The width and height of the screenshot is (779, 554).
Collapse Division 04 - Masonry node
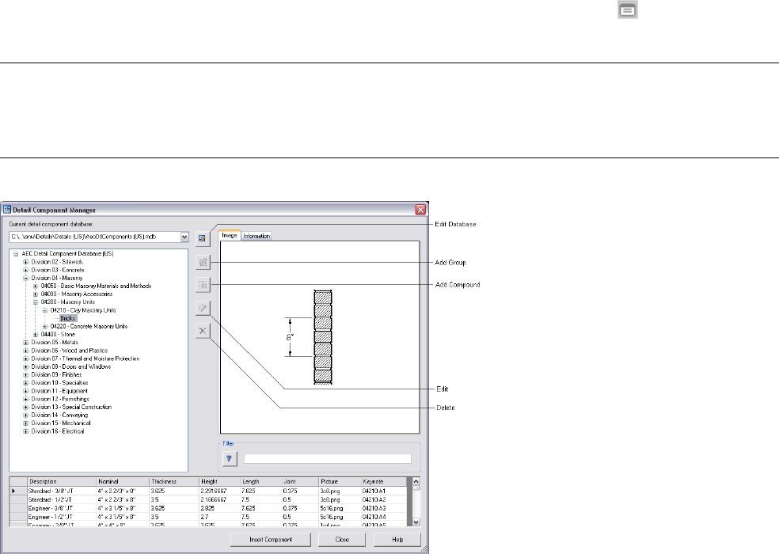pyautogui.click(x=26, y=279)
